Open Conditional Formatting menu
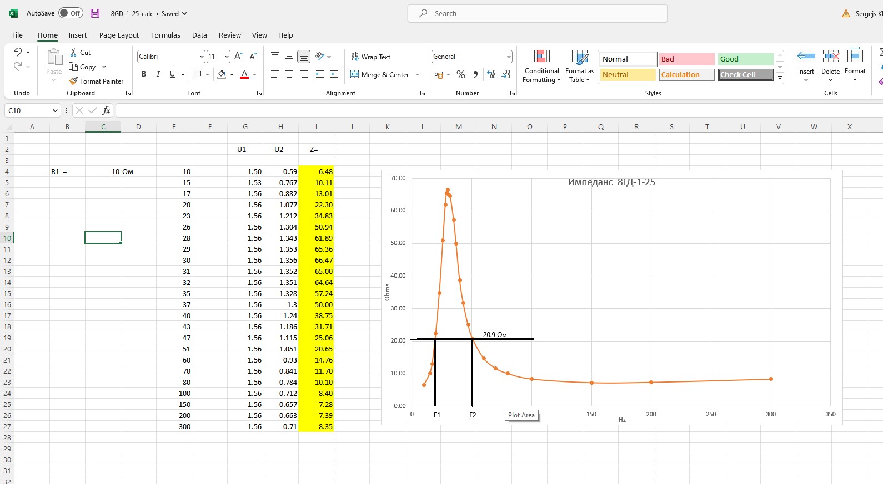 point(541,67)
